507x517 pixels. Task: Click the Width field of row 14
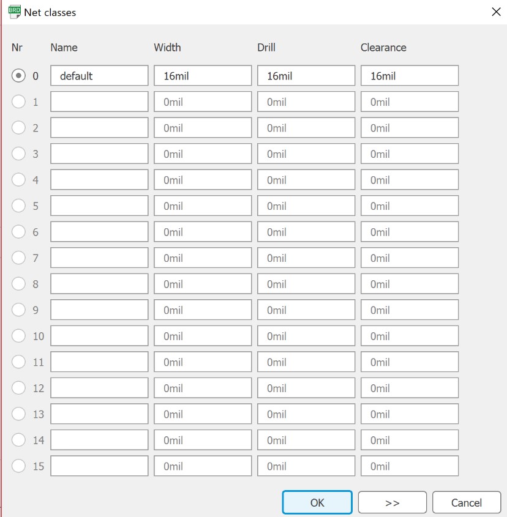click(x=203, y=440)
